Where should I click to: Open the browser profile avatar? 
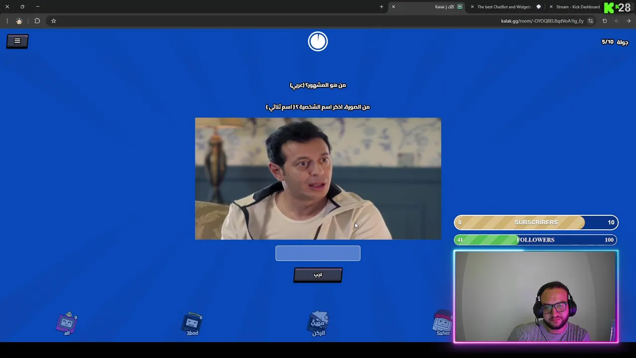(19, 21)
